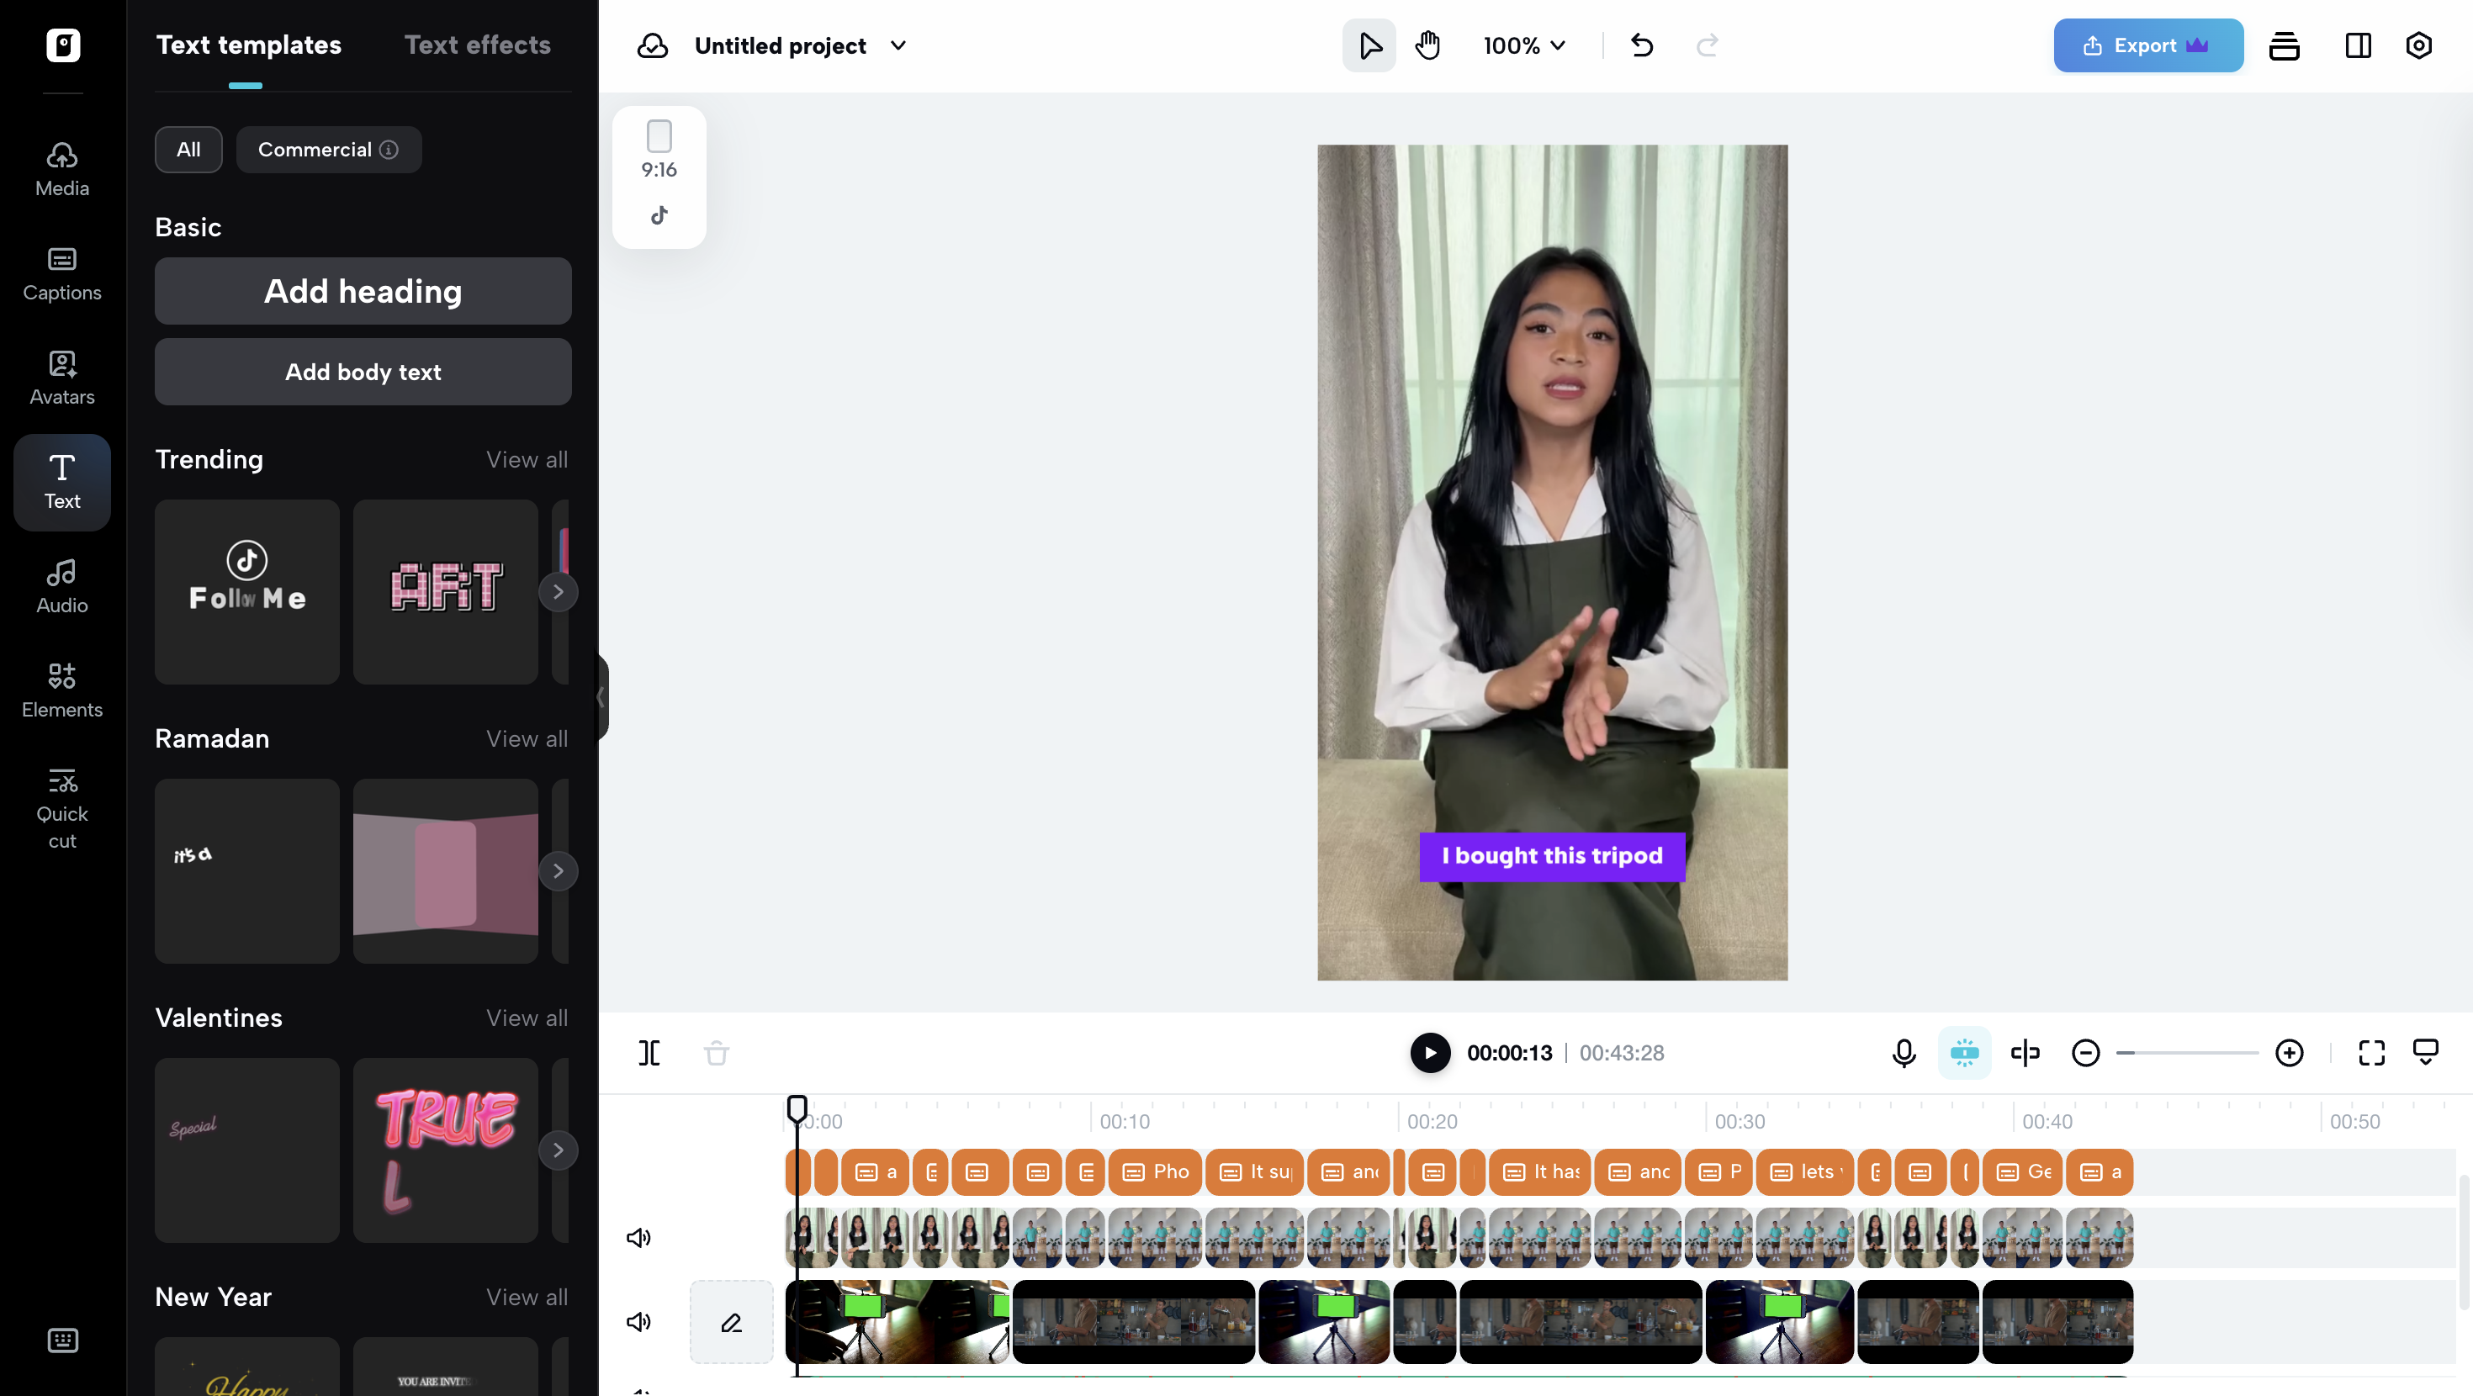Toggle timeline snapping magnet button
Screen dimensions: 2473x1396
1964,1053
